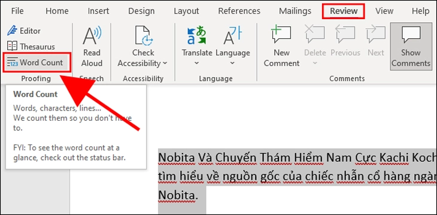Screen dimensions: 437x215
Task: Switch to the Mailings tab
Action: tap(295, 11)
